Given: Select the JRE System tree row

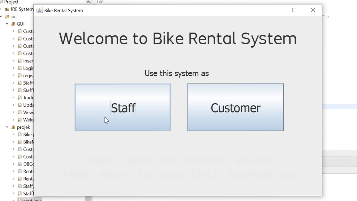Looking at the screenshot, I should 22,9.
